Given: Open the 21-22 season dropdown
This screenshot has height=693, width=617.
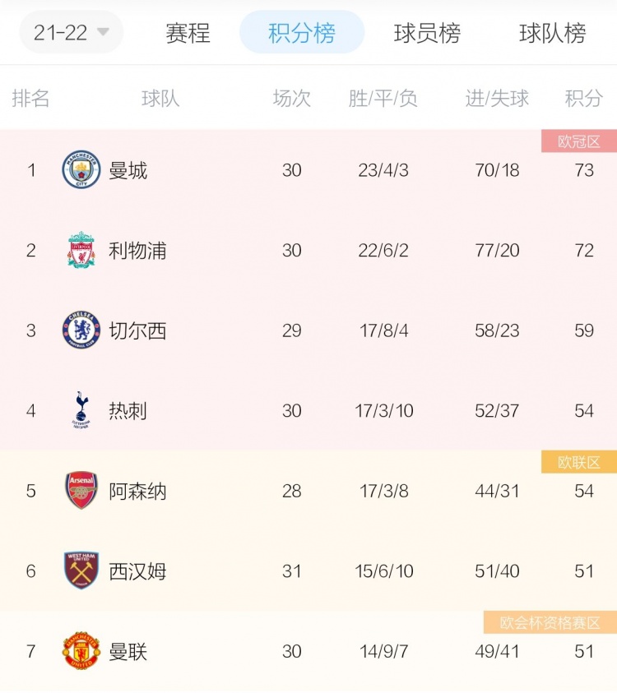Looking at the screenshot, I should 72,32.
